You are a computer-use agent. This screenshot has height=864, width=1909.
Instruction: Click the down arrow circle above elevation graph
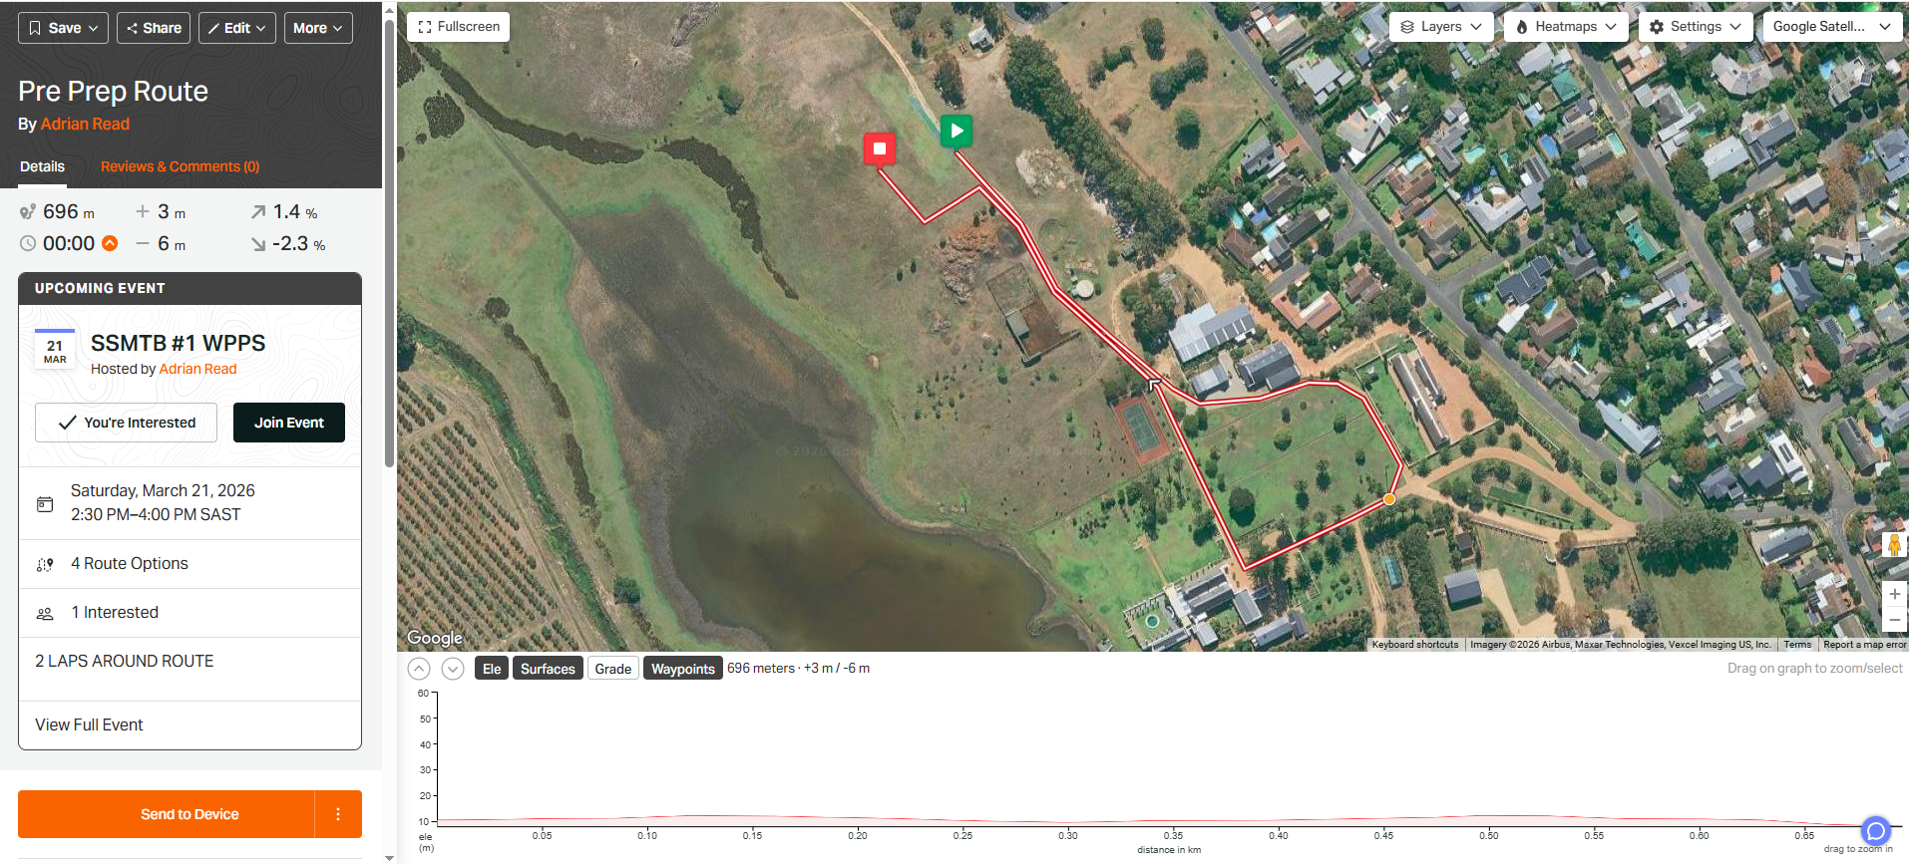point(453,669)
